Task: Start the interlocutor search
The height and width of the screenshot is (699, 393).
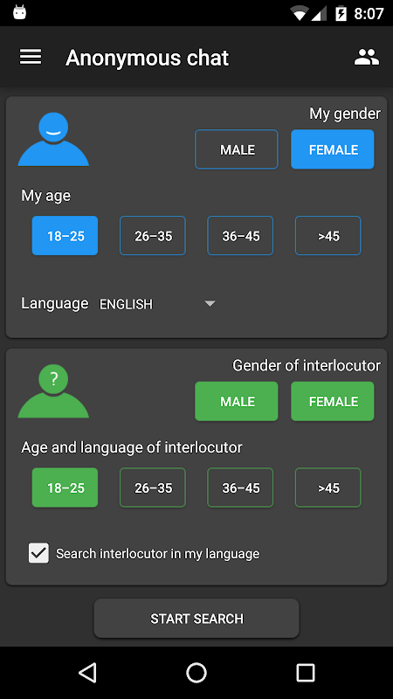Action: [x=196, y=619]
